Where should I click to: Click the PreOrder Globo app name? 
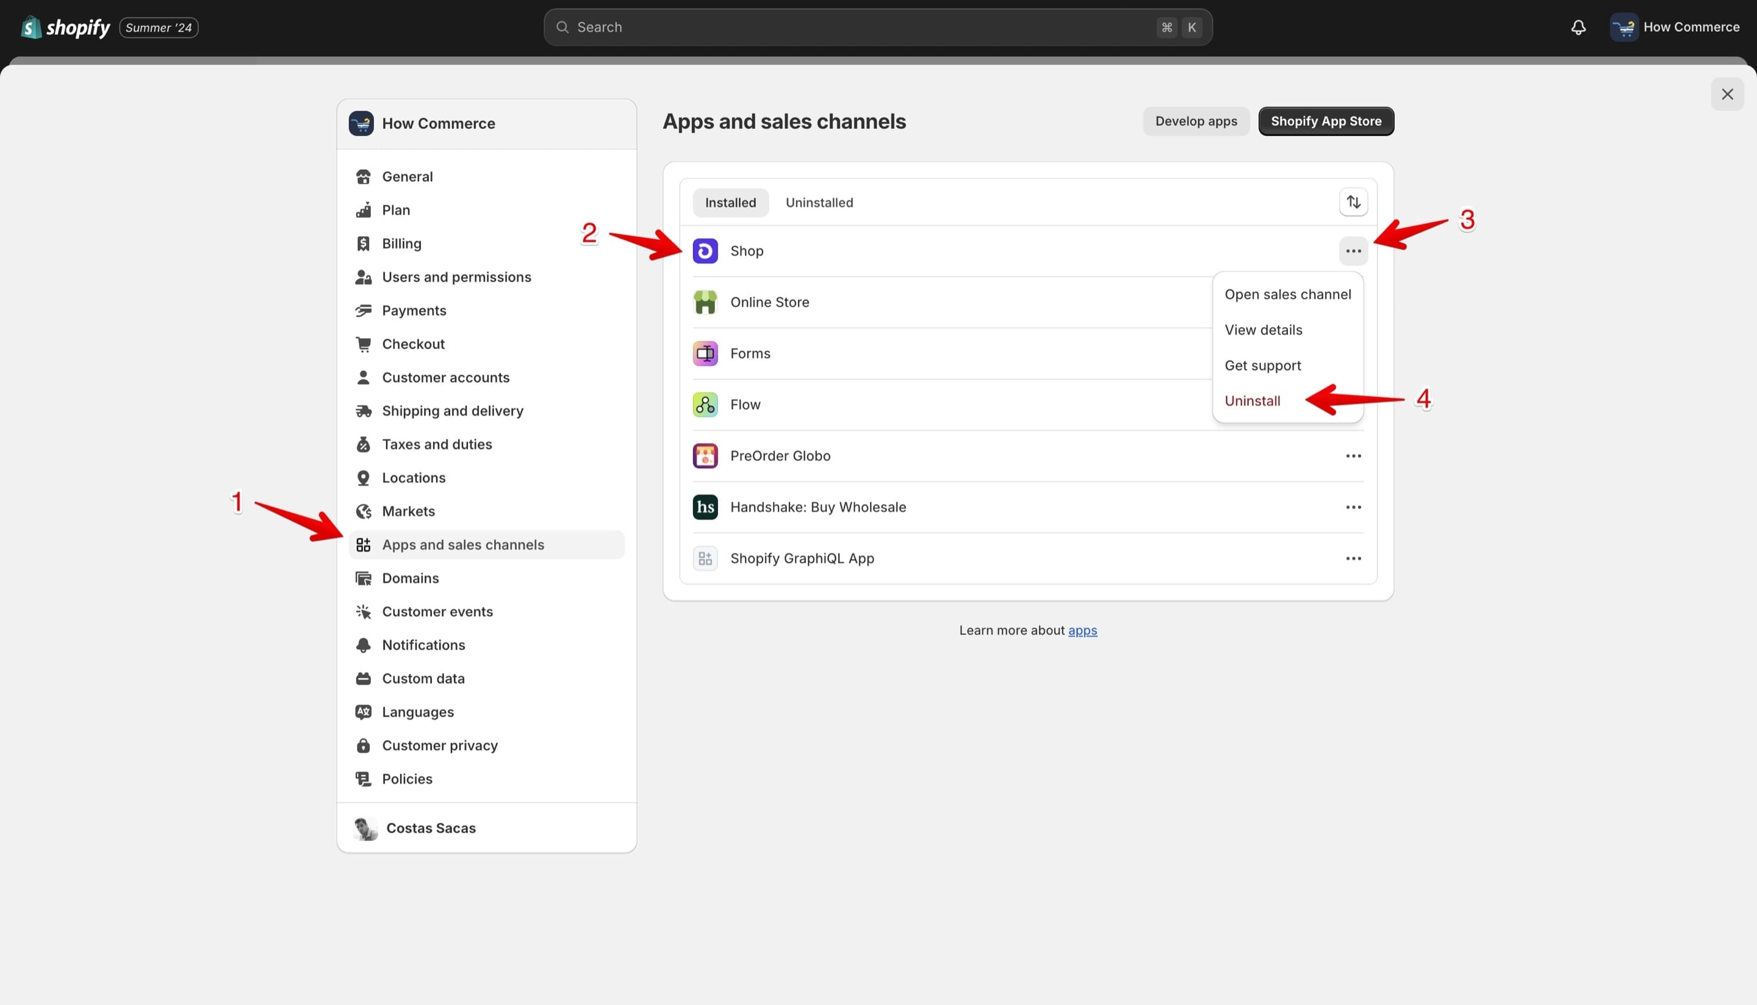pos(780,456)
